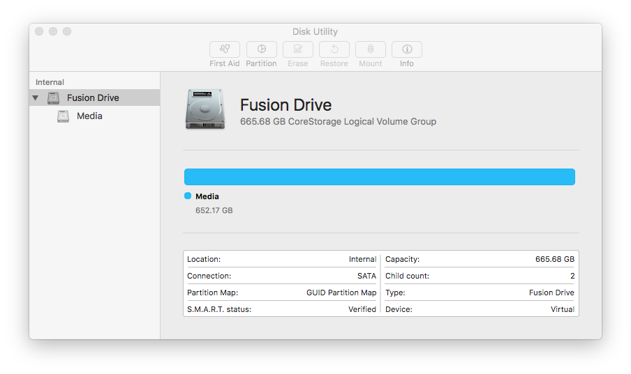631x374 pixels.
Task: Click the blue Media usage bar
Action: [x=380, y=177]
